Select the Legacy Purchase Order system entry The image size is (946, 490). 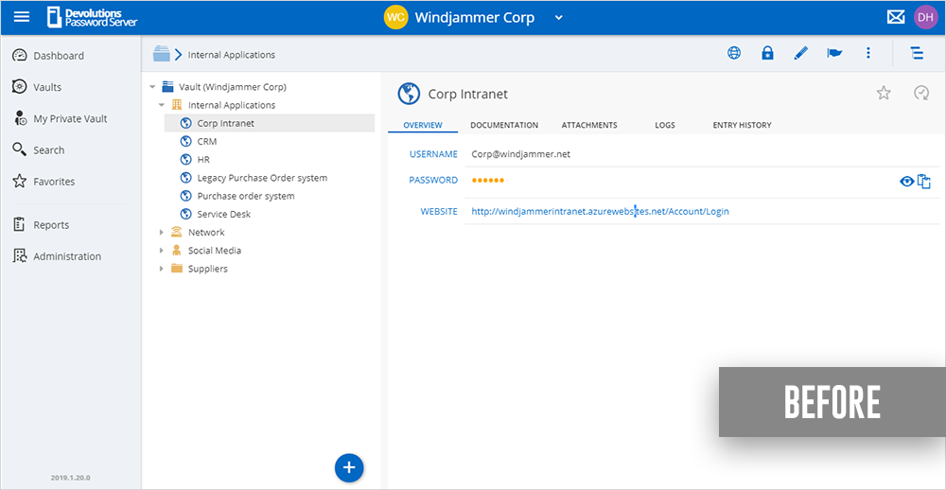pyautogui.click(x=262, y=178)
